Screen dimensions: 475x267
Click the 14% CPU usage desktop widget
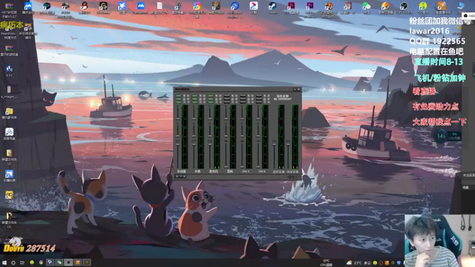point(447,136)
